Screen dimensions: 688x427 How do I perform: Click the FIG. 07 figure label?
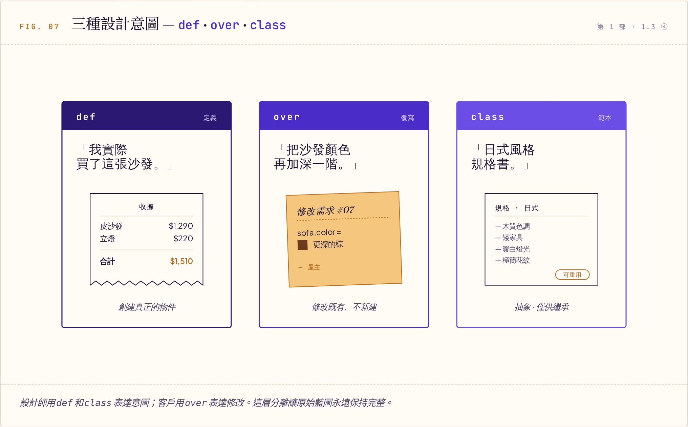(x=39, y=26)
